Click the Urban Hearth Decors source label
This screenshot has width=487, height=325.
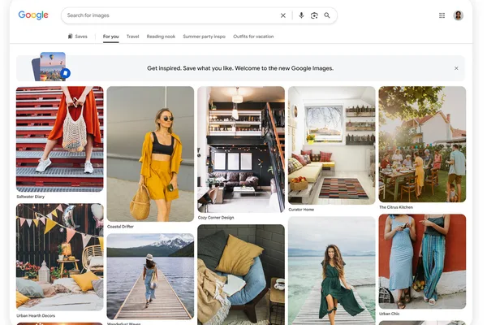36,315
